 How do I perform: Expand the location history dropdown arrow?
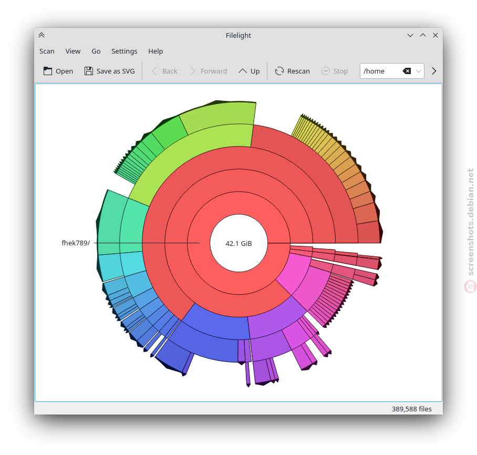(419, 71)
